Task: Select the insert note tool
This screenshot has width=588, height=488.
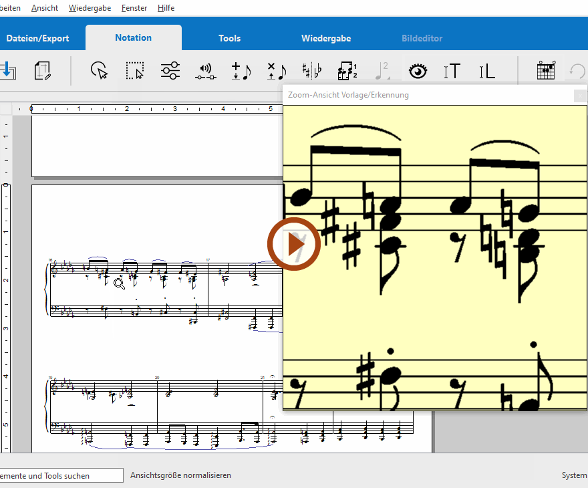Action: coord(241,70)
